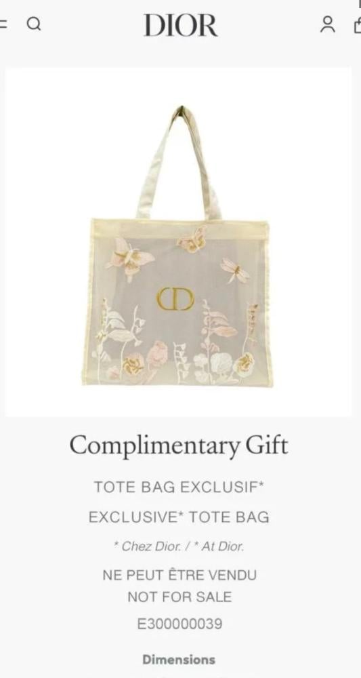Click the EXCLUSIVE* TOTE BAG label
This screenshot has width=361, height=678.
click(179, 517)
